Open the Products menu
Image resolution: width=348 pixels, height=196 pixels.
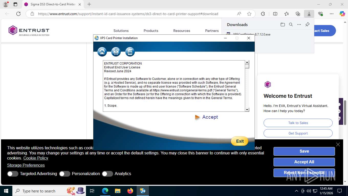tap(151, 31)
